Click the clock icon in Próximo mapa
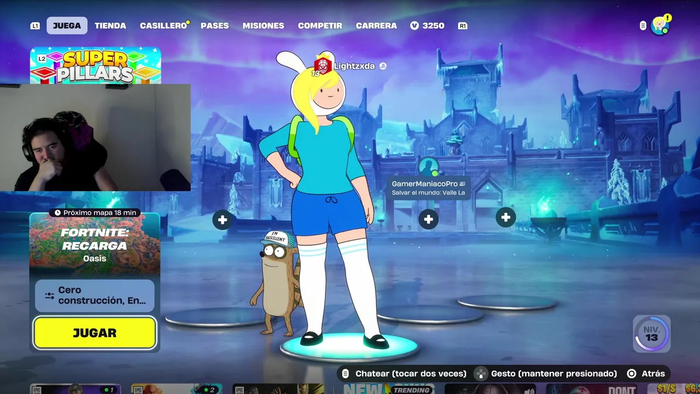The height and width of the screenshot is (394, 700). tap(57, 213)
